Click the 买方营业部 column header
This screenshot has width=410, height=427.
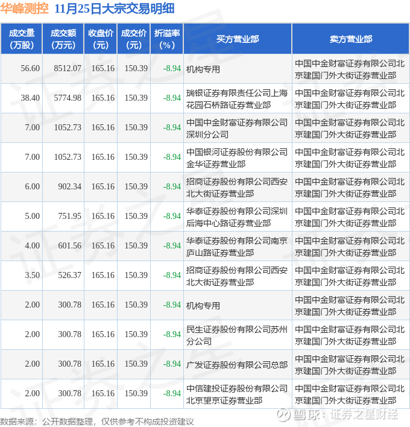click(x=238, y=39)
